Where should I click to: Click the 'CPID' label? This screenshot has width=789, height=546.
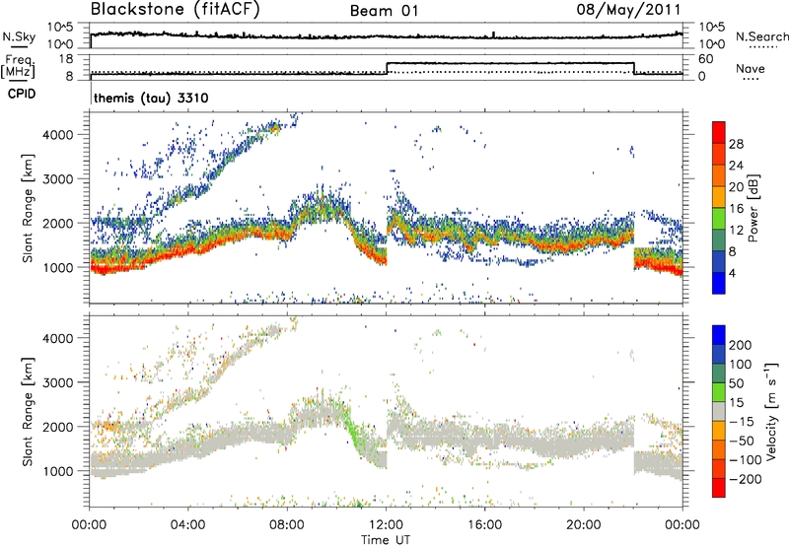pos(22,94)
